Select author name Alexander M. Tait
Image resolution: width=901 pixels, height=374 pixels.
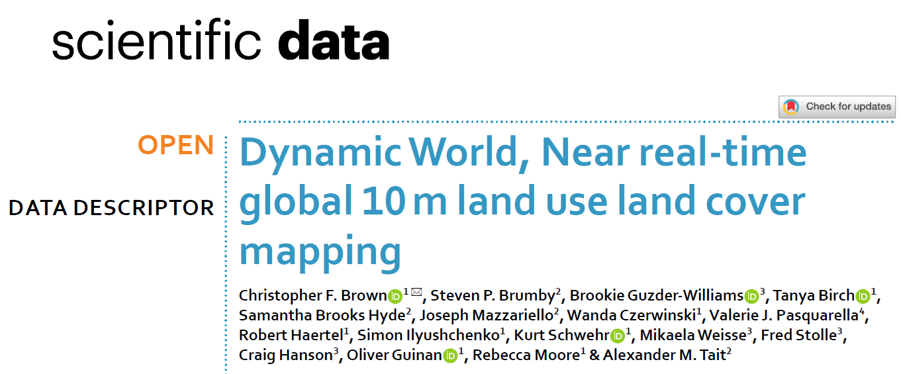(x=664, y=355)
